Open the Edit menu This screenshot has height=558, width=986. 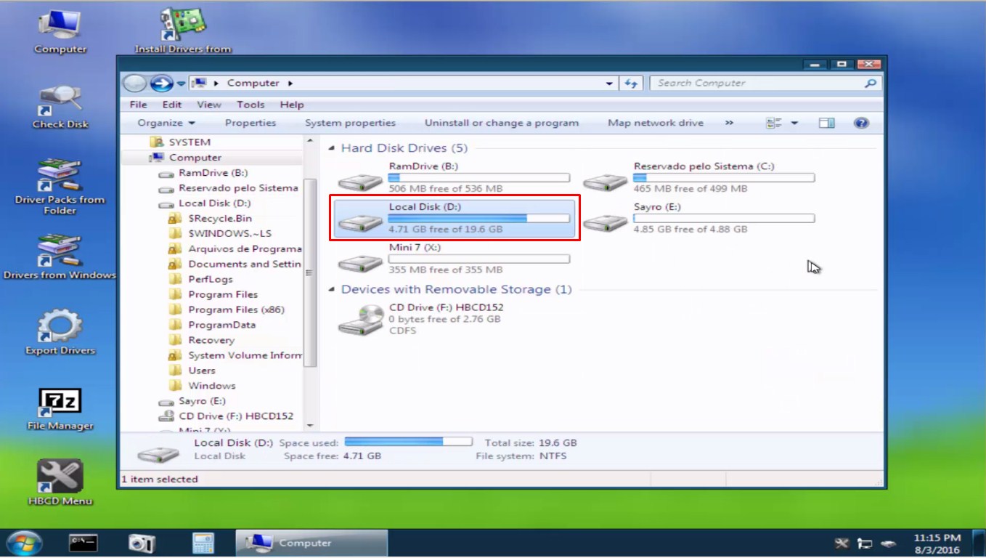172,105
